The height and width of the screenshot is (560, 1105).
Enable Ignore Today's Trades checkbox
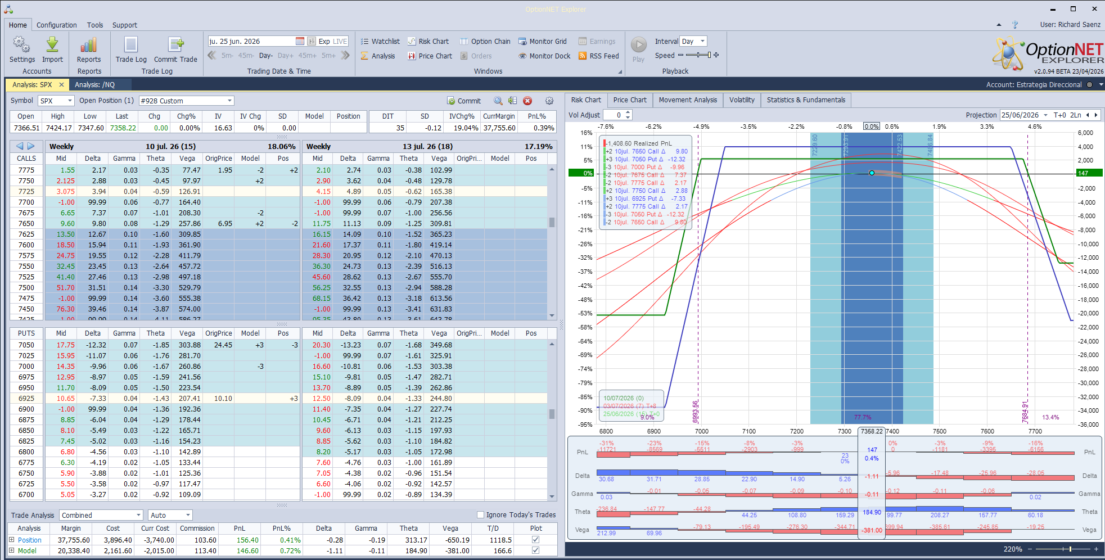[x=480, y=514]
